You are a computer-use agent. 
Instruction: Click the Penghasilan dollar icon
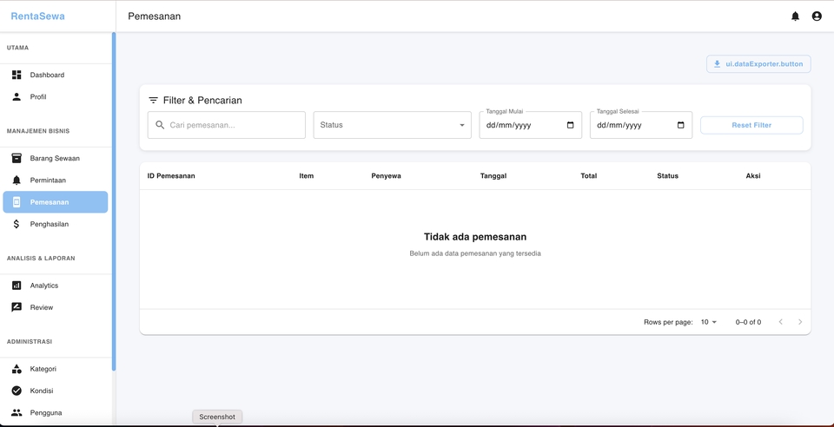(x=17, y=224)
